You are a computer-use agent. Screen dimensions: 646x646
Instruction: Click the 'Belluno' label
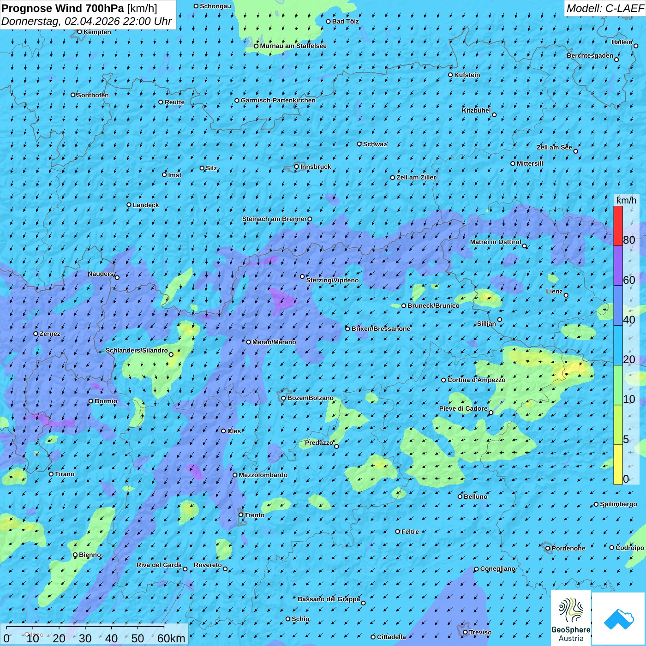pos(475,496)
